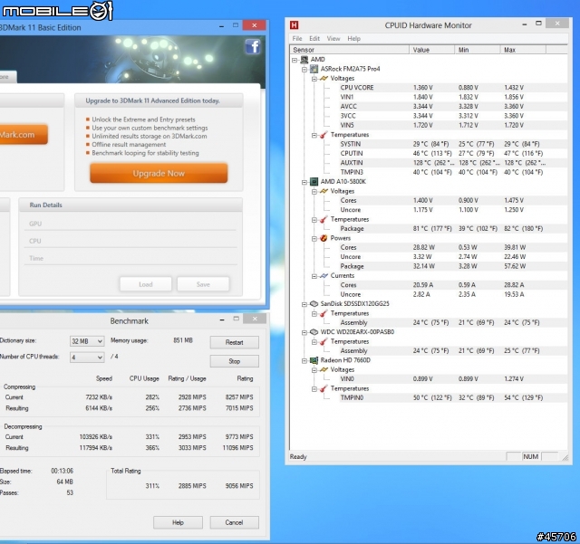Screen dimensions: 580x544
Task: Select the VIN0 voltage row under Radeon
Action: coord(453,378)
